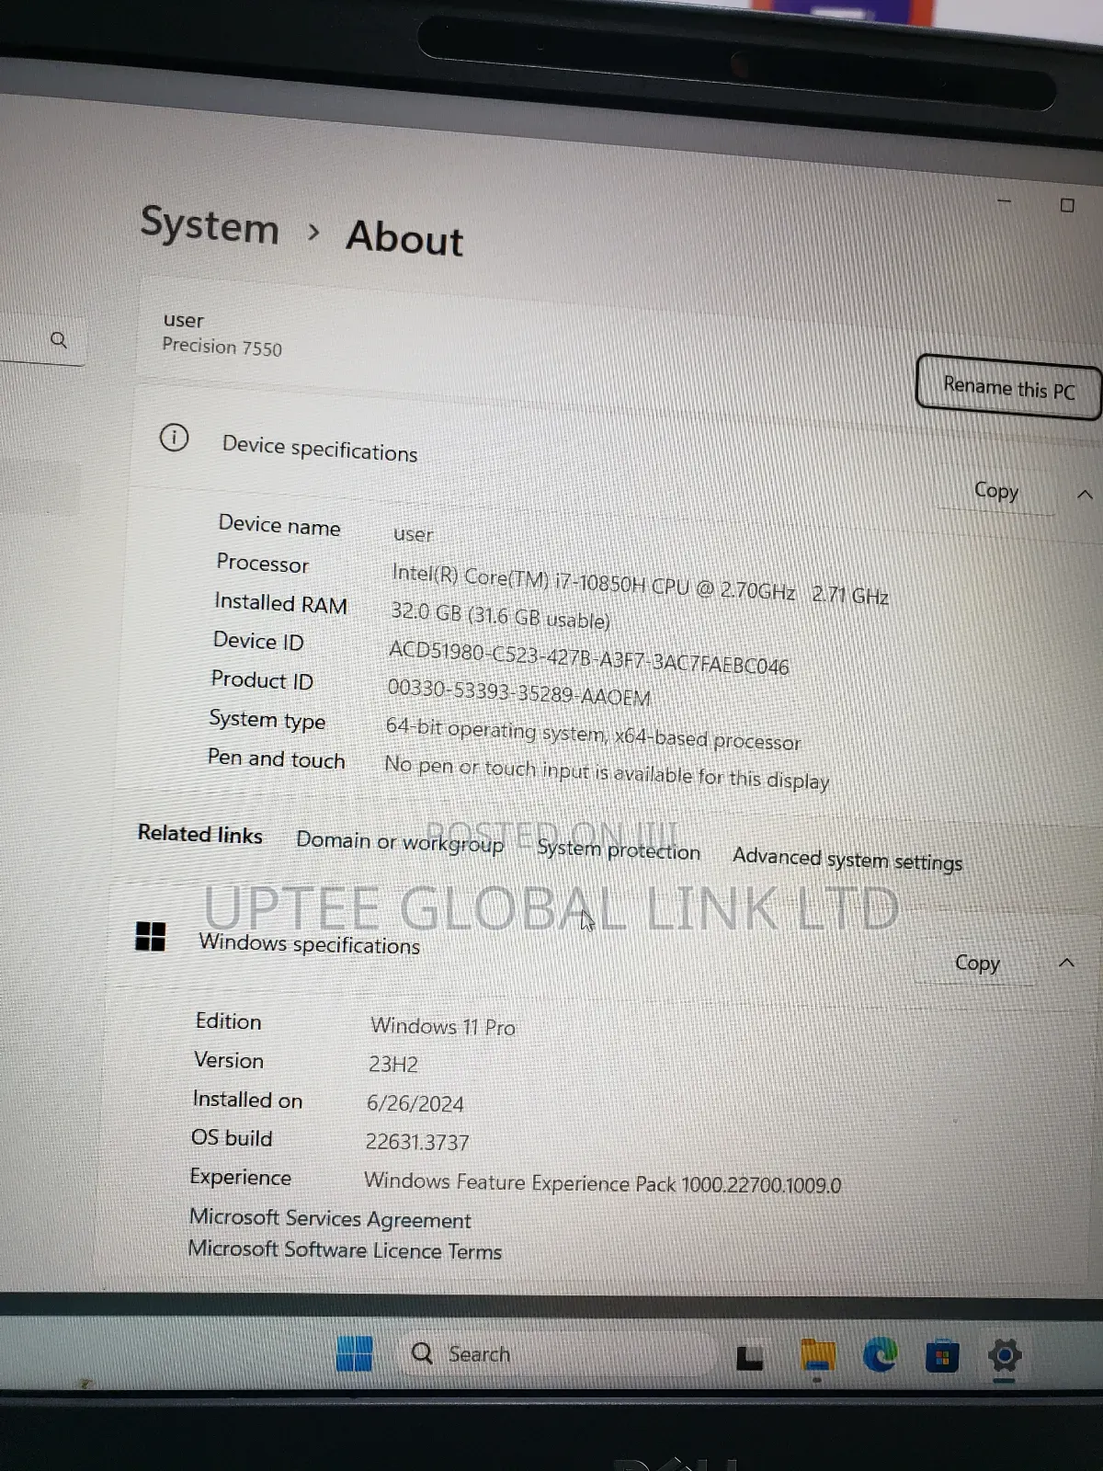
Task: Select the 64-bit operating system text
Action: [x=593, y=735]
